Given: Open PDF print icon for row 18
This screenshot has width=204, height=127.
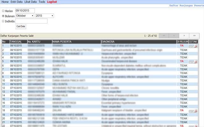Looking at the screenshot, I should [193, 111].
